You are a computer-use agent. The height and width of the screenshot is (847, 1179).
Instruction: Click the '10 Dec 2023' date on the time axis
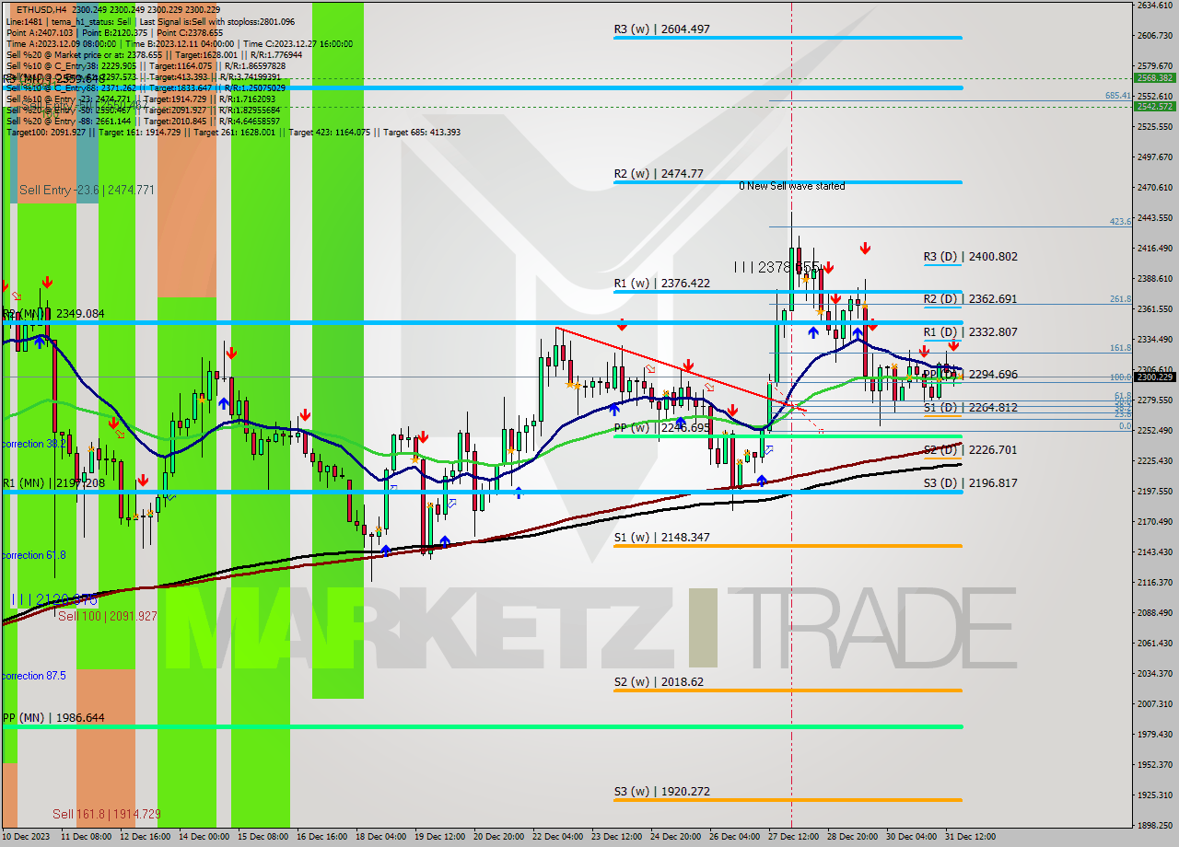26,837
